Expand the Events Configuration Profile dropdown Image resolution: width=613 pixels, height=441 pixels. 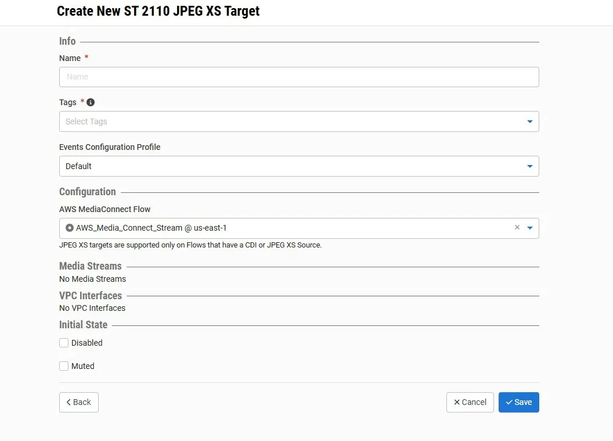[299, 166]
